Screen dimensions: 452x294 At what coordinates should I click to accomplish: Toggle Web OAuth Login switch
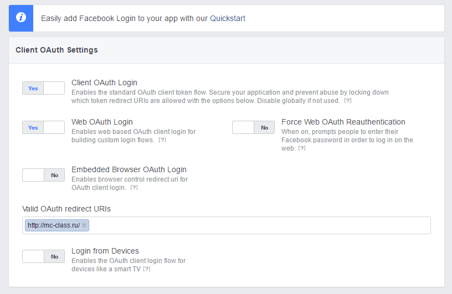click(x=43, y=127)
